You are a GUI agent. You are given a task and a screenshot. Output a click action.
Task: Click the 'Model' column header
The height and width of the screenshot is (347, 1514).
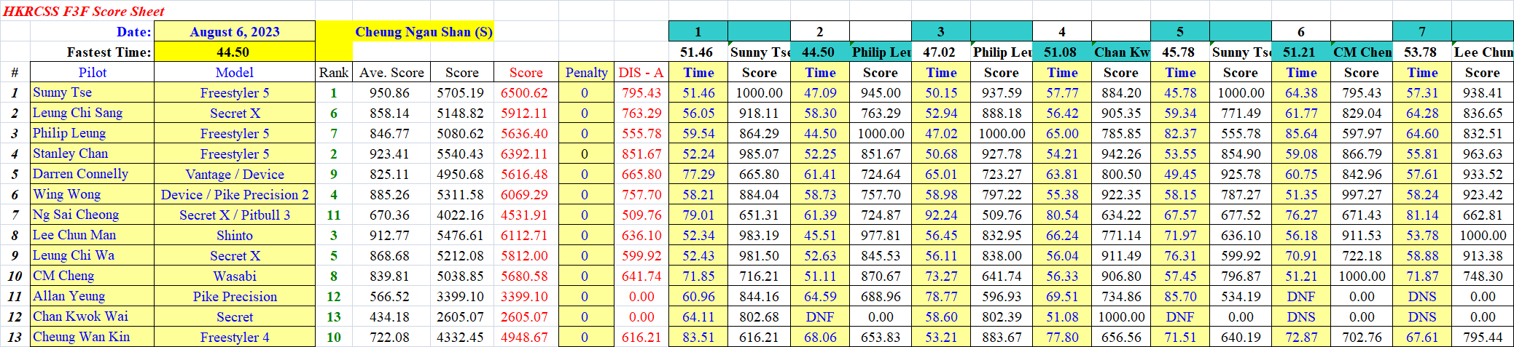[235, 72]
